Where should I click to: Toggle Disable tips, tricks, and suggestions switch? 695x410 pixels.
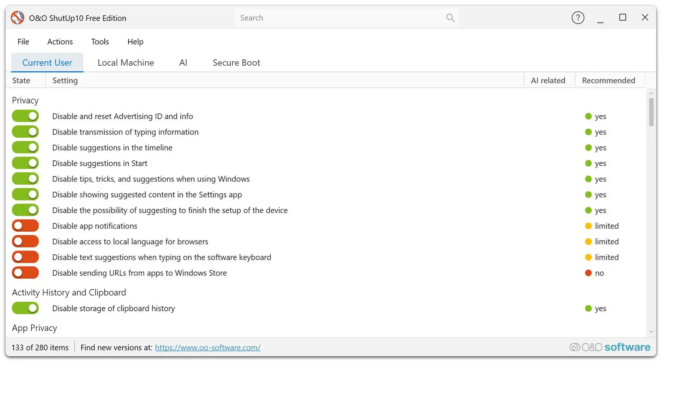click(25, 179)
